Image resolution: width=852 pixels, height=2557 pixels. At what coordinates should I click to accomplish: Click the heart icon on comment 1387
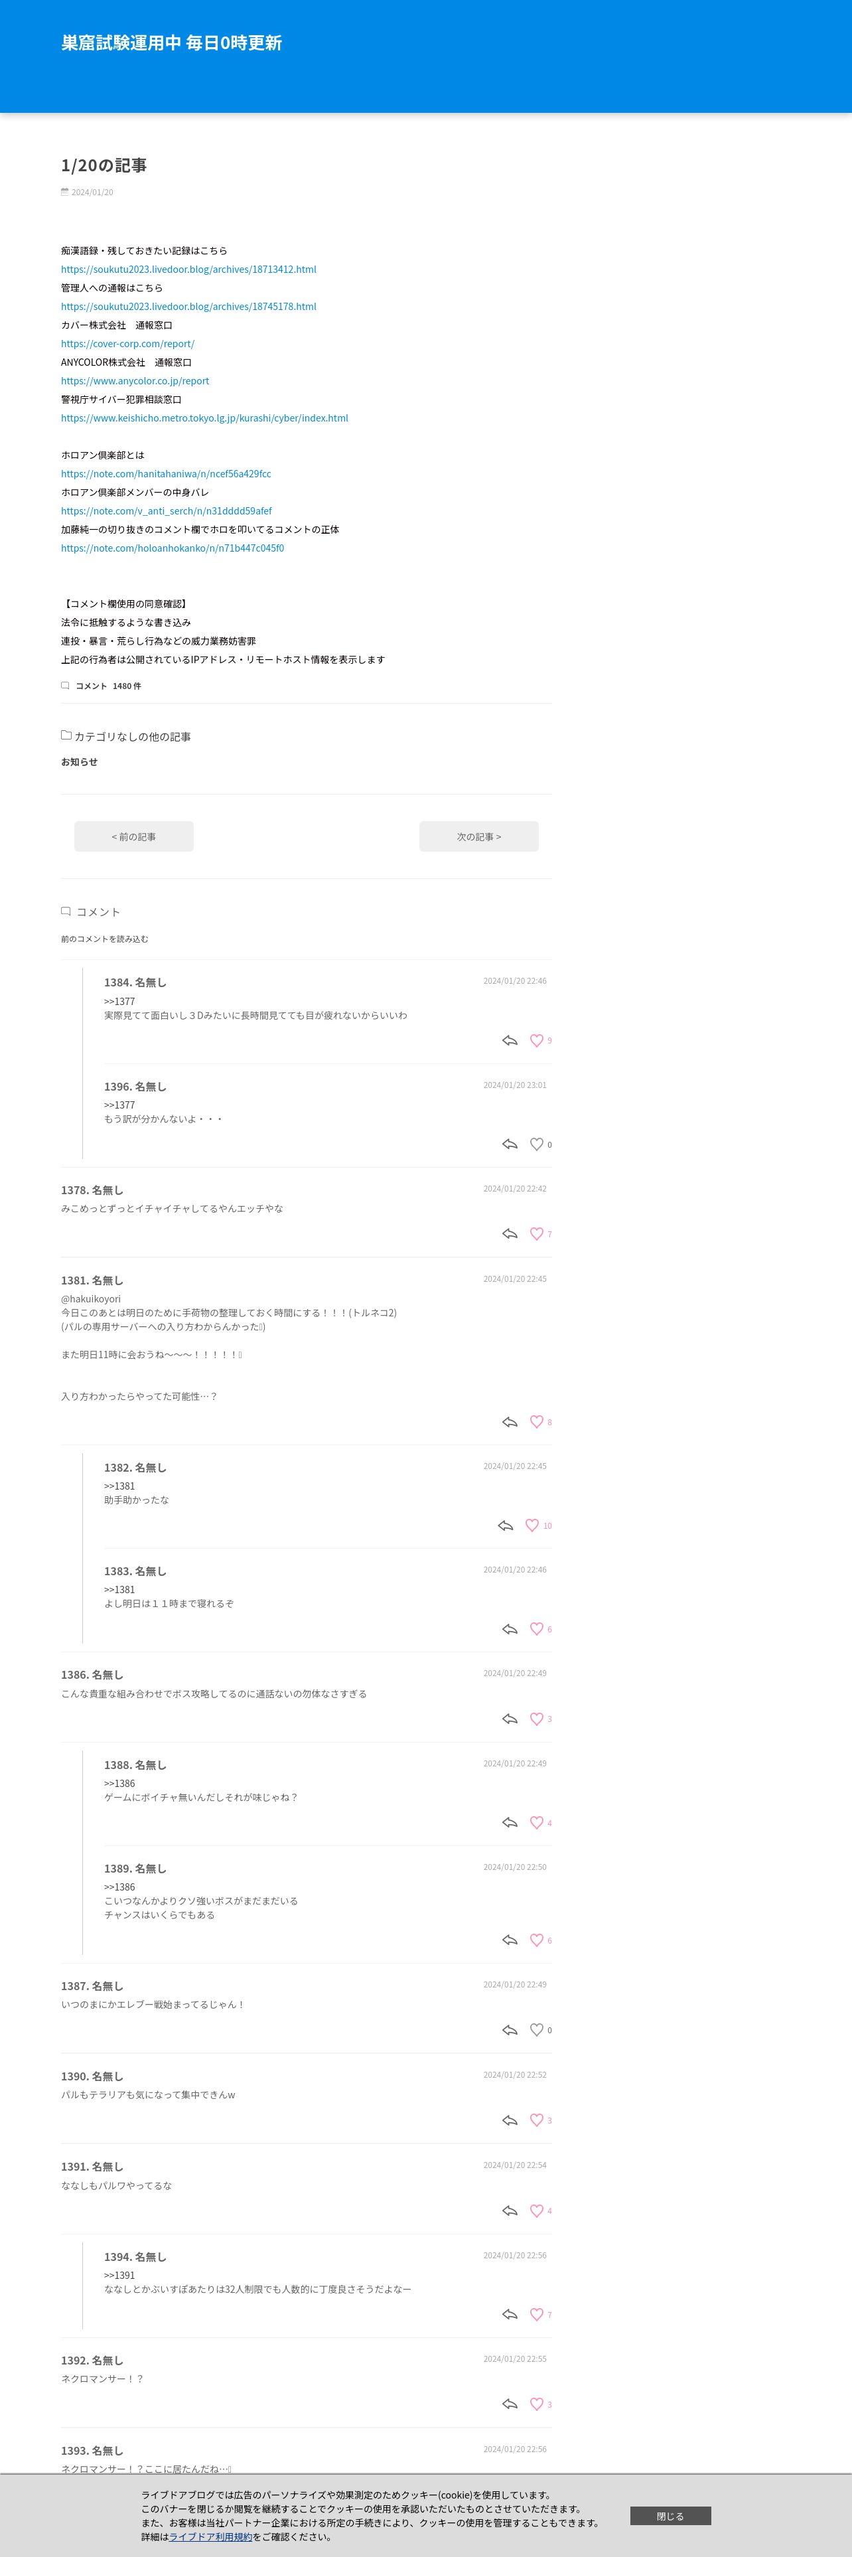[x=537, y=2030]
